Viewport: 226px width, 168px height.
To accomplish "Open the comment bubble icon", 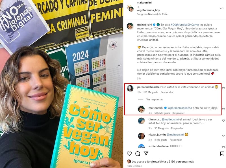I will (x=138, y=154).
